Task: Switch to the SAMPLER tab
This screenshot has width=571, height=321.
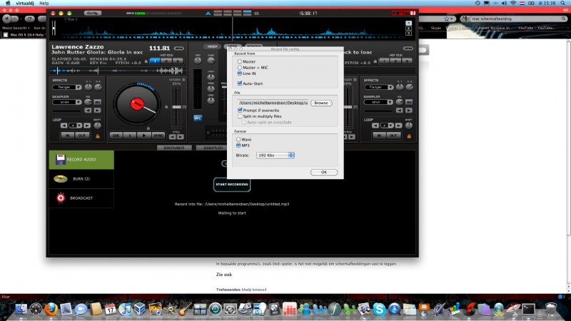Action: [x=213, y=148]
